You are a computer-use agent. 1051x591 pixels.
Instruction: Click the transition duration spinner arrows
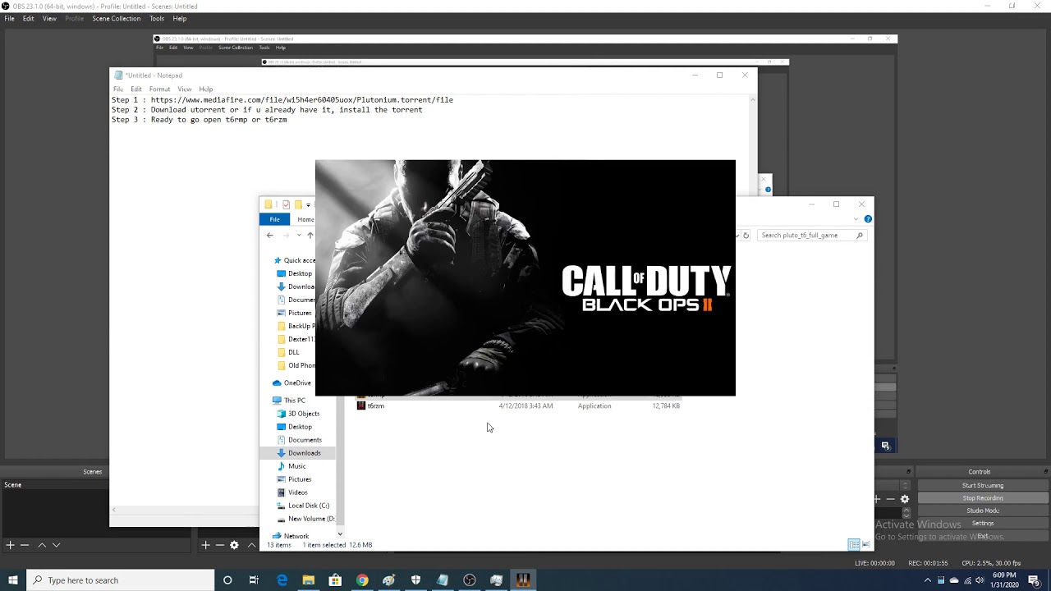coord(906,514)
